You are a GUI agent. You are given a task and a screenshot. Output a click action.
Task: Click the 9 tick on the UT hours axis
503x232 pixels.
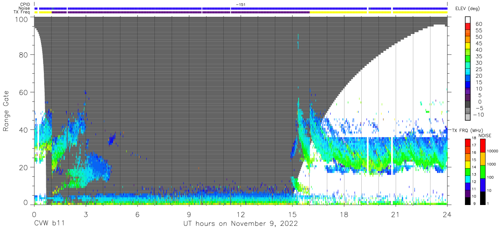189,214
